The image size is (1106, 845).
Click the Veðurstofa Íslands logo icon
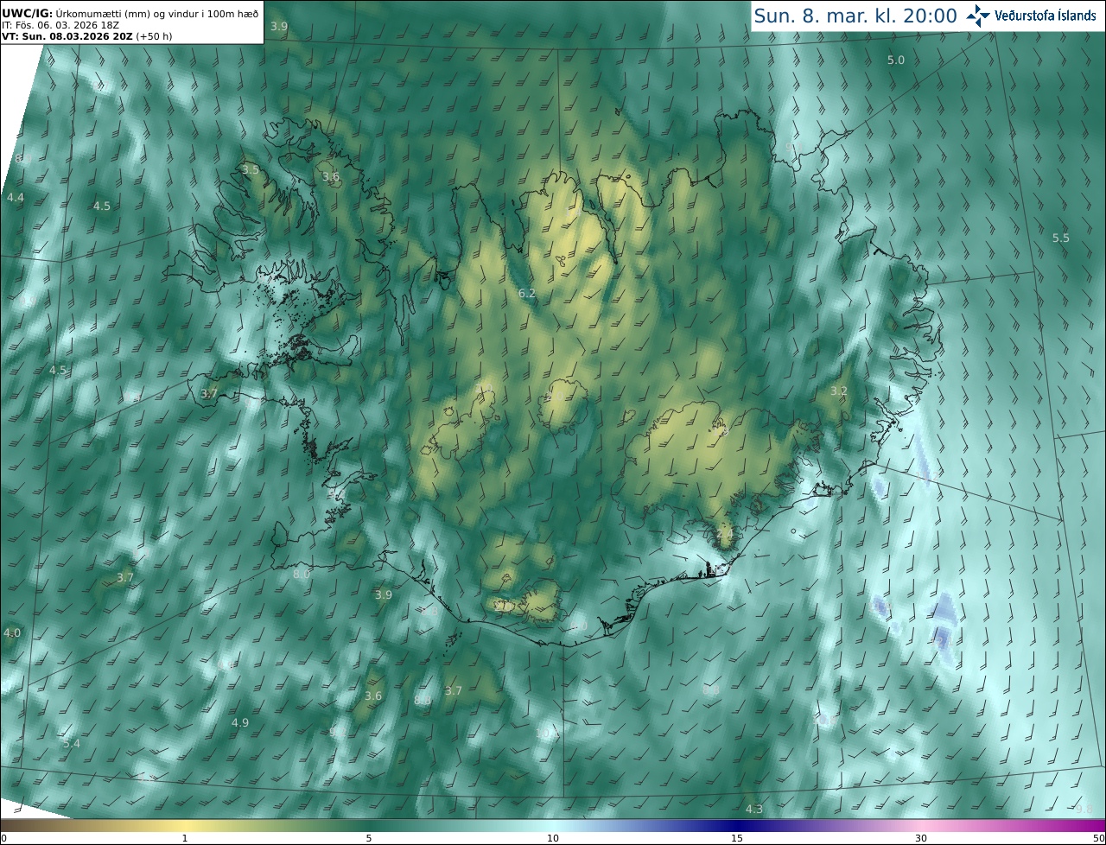pos(978,16)
